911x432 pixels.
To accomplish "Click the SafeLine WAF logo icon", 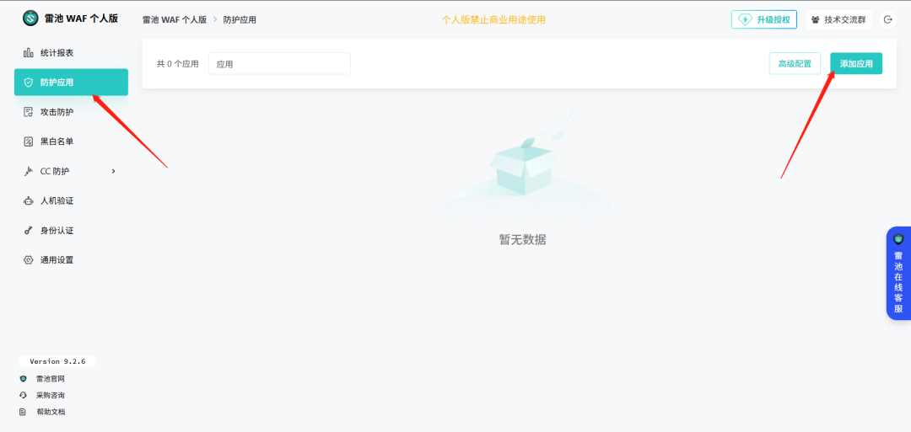I will (x=30, y=18).
